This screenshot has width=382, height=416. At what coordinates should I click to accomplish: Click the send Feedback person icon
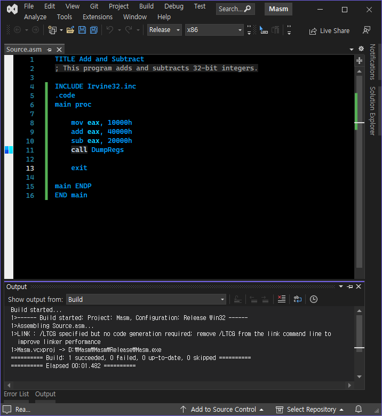tap(367, 30)
